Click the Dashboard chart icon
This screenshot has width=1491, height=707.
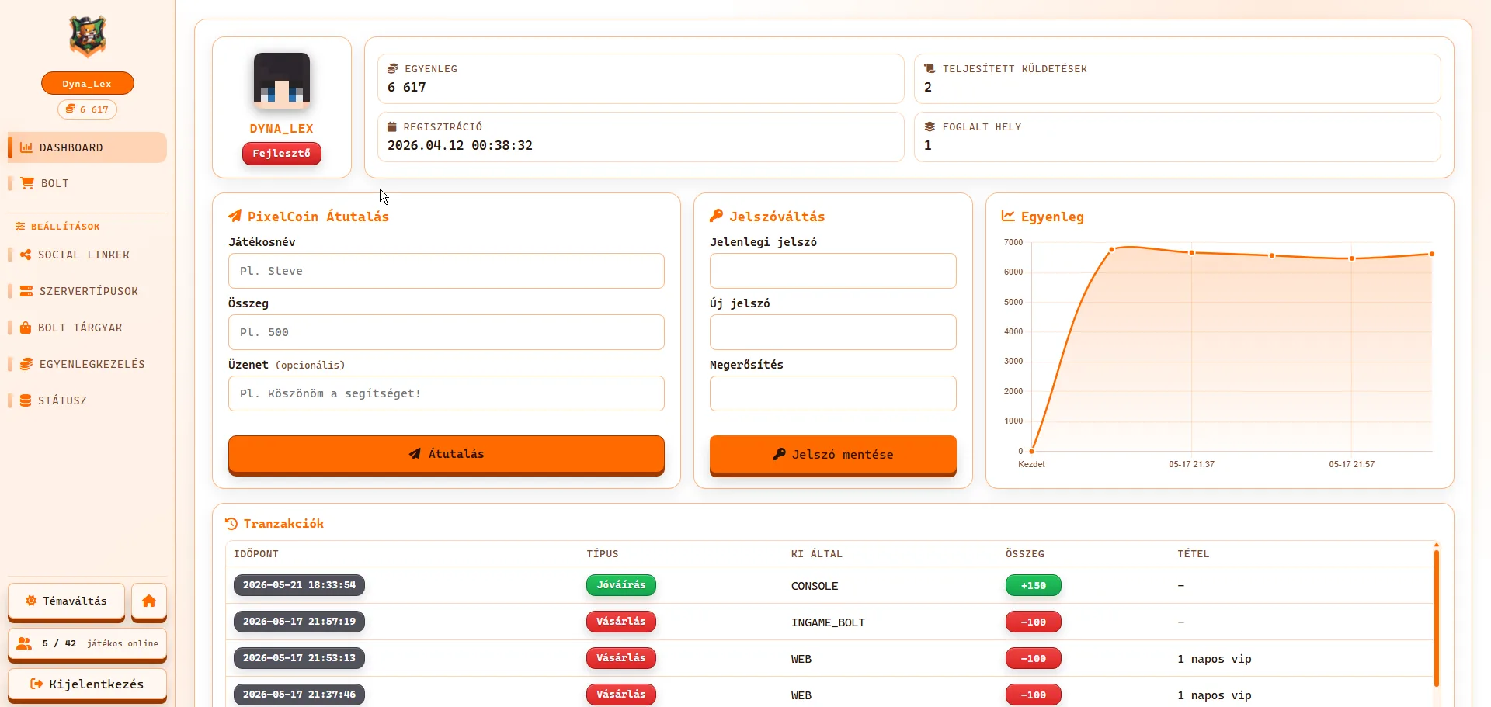(26, 147)
